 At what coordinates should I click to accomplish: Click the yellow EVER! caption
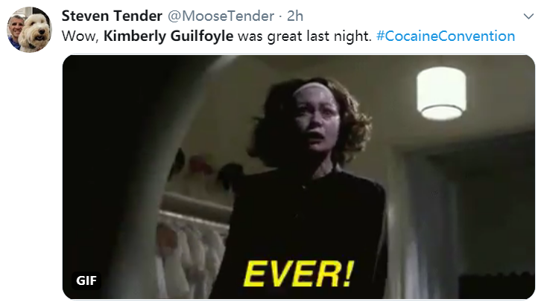pyautogui.click(x=299, y=274)
